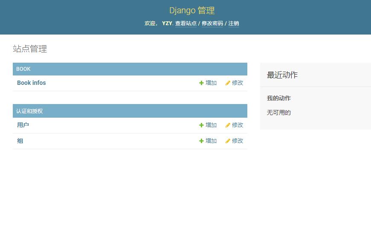Click 增加 text for 组
Screen dimensions: 371x252
pos(211,141)
